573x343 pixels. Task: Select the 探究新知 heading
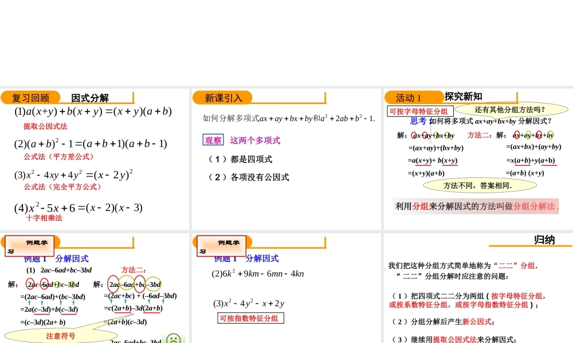click(464, 96)
